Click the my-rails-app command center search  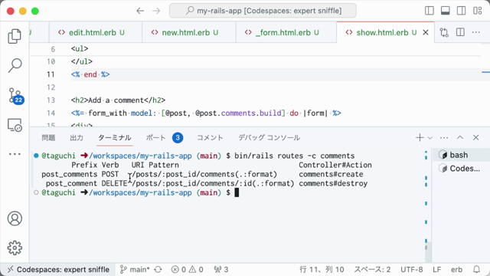click(x=263, y=11)
